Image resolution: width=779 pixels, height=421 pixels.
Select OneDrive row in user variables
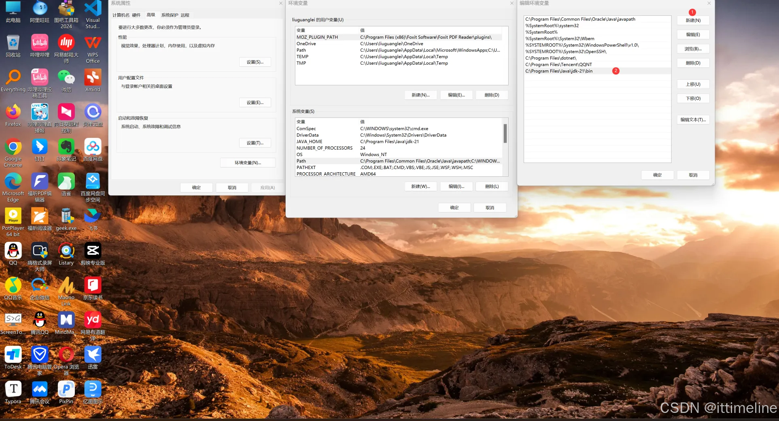(399, 44)
